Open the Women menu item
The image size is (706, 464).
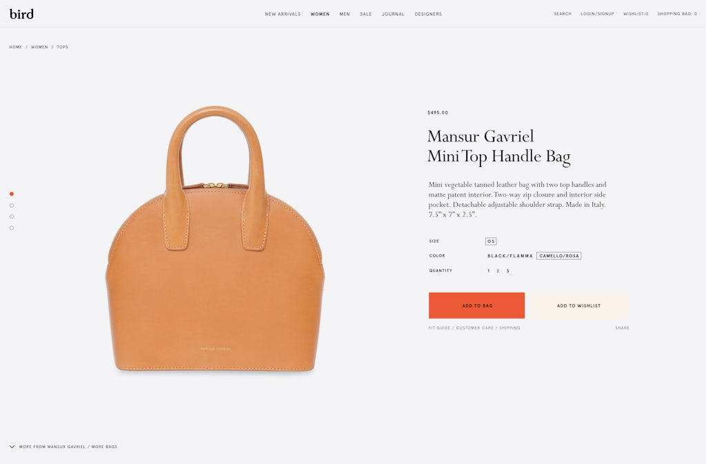point(320,14)
